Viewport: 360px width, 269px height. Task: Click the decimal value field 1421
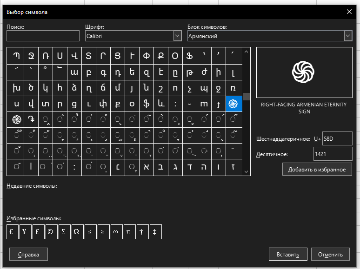click(333, 154)
